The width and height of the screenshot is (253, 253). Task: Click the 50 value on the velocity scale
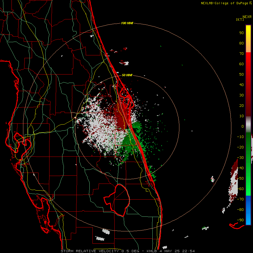coord(241,74)
